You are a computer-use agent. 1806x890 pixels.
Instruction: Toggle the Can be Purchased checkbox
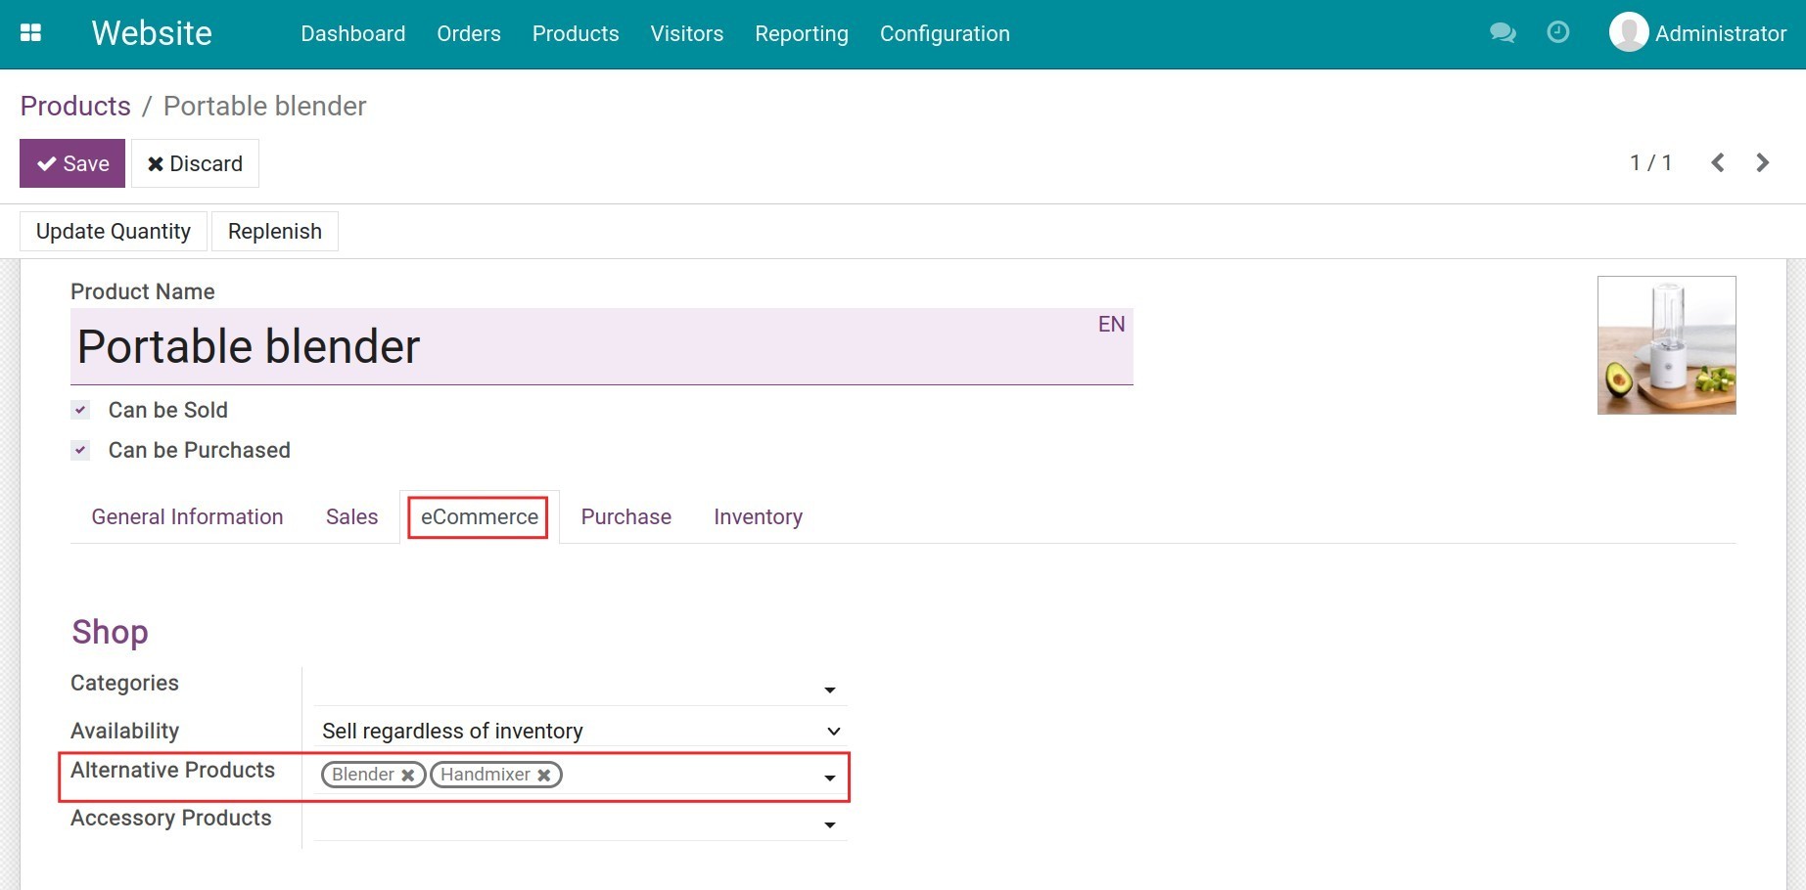point(81,451)
